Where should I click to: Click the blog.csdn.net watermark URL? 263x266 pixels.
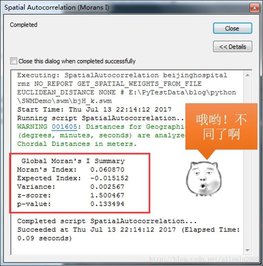coord(204,259)
